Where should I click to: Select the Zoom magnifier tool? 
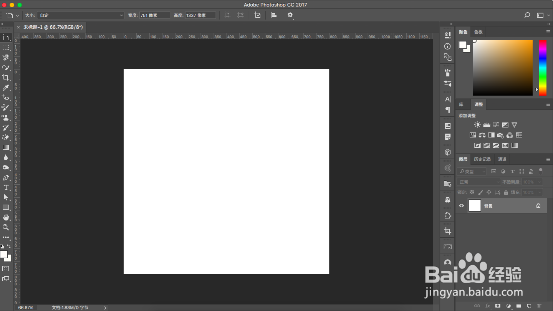click(x=6, y=227)
